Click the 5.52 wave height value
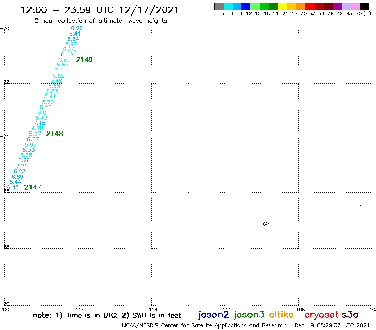The width and height of the screenshot is (376, 330). [x=58, y=76]
